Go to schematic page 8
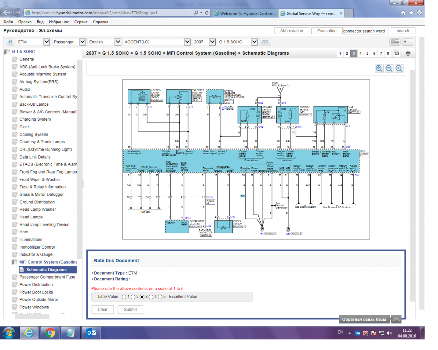This screenshot has width=438, height=350. (x=388, y=54)
